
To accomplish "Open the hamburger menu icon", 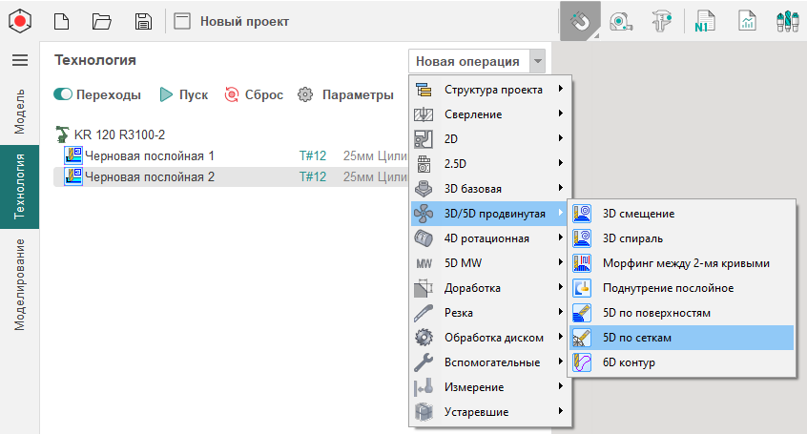I will (19, 60).
